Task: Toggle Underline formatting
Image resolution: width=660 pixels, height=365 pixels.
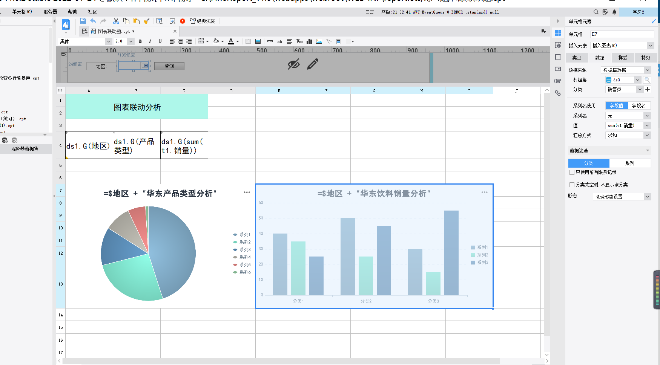Action: pyautogui.click(x=160, y=41)
